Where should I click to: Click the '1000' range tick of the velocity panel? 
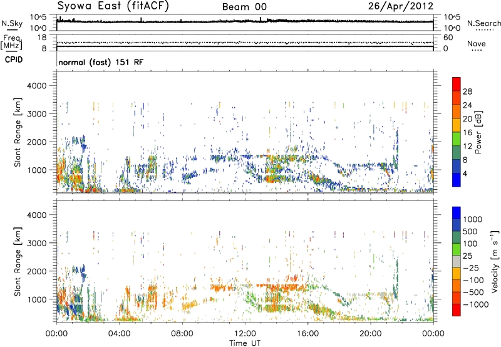[36, 300]
